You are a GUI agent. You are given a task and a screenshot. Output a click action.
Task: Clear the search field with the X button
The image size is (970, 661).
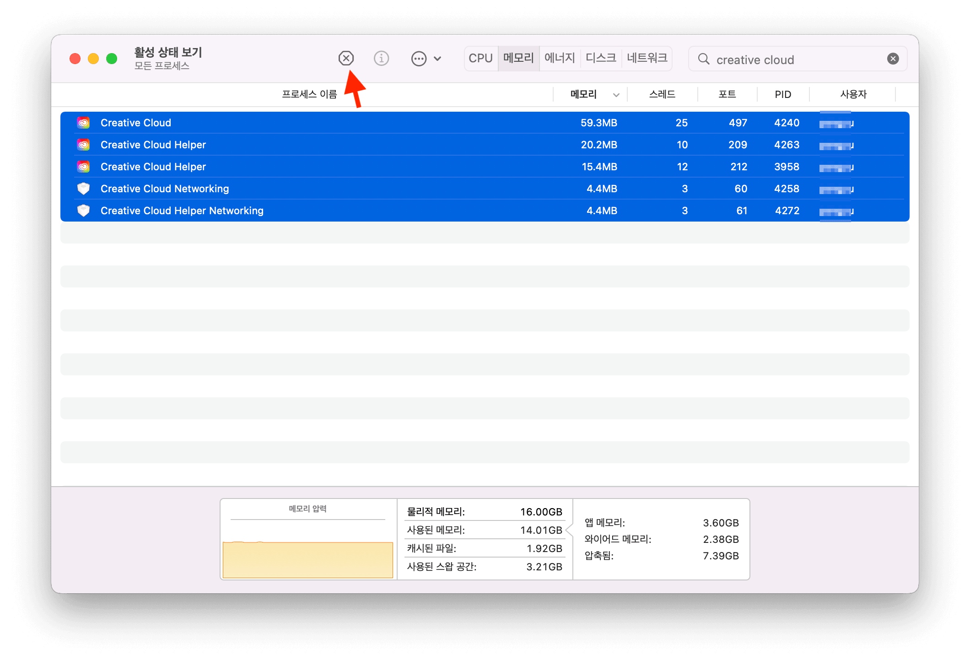tap(893, 59)
